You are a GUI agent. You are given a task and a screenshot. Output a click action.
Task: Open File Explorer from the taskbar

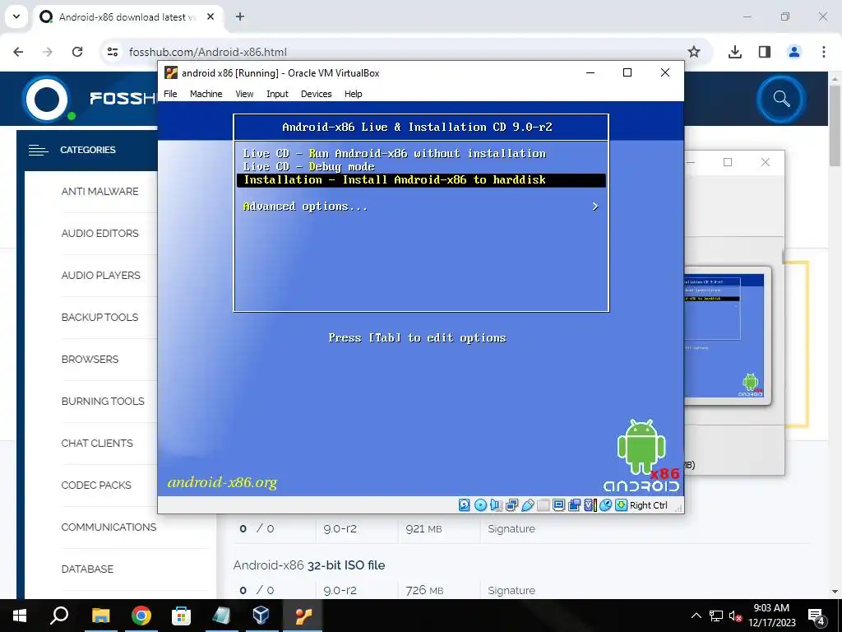pyautogui.click(x=100, y=616)
